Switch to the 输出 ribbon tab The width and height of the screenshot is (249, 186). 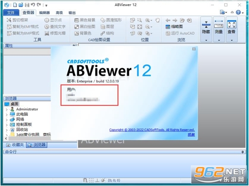[x=72, y=13]
